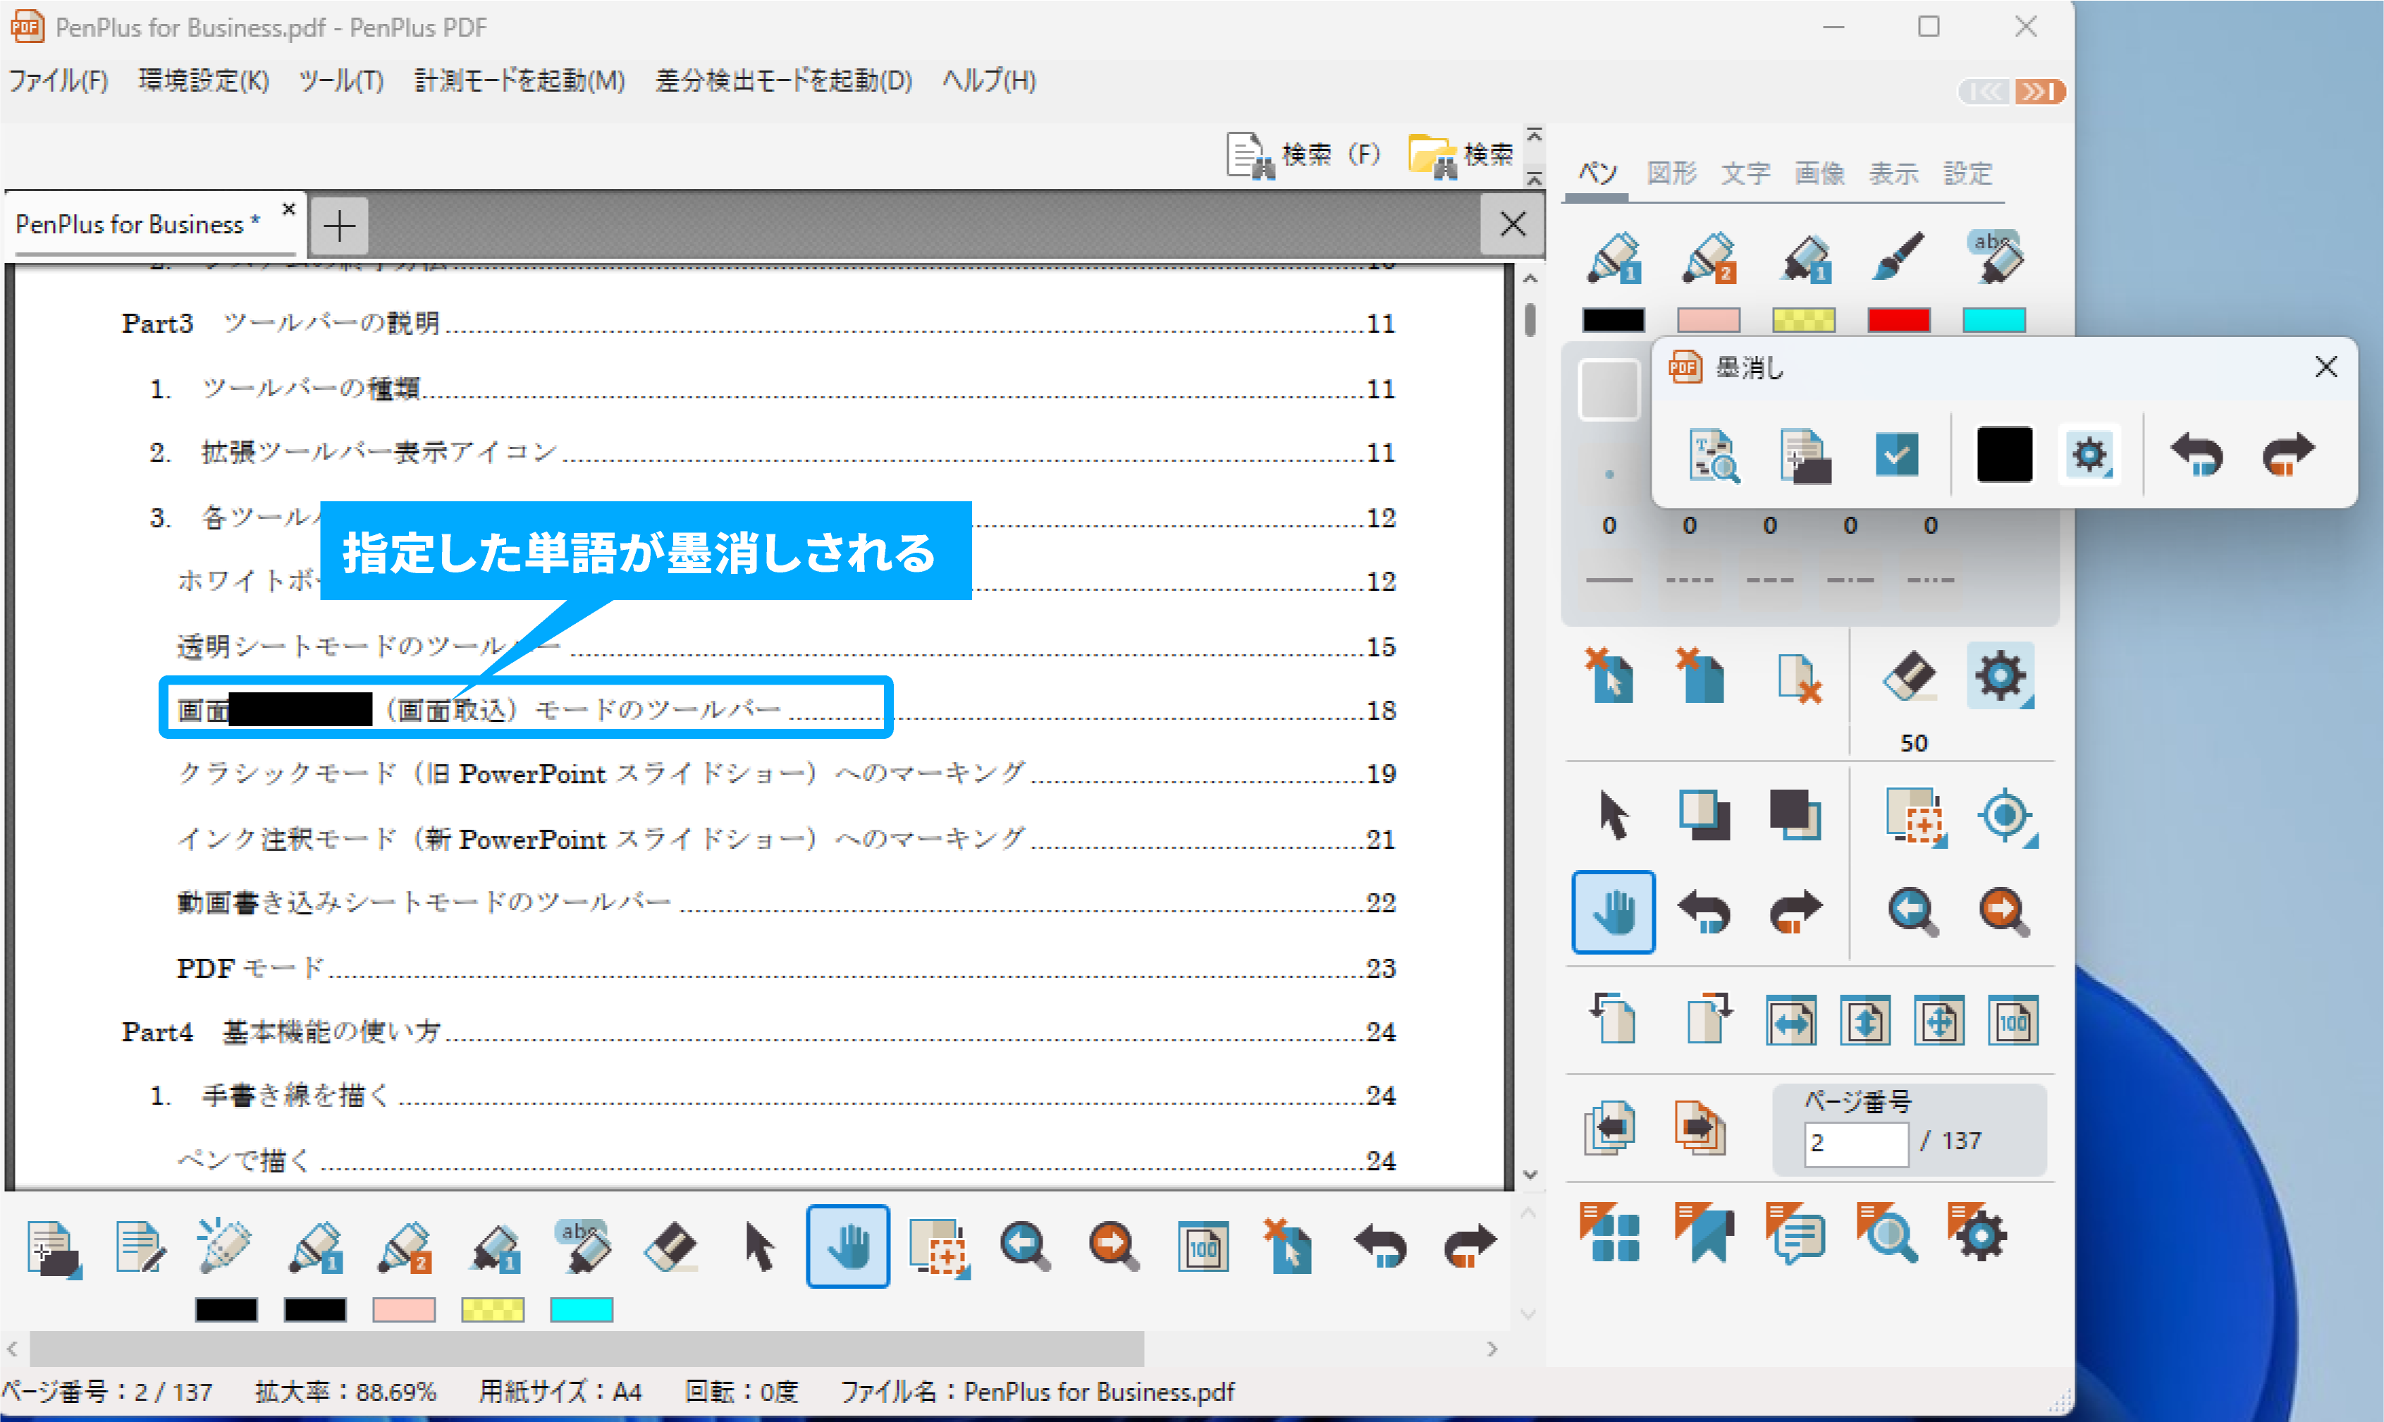Image resolution: width=2384 pixels, height=1422 pixels.
Task: Open the 環境設定(K) menu
Action: (x=204, y=82)
